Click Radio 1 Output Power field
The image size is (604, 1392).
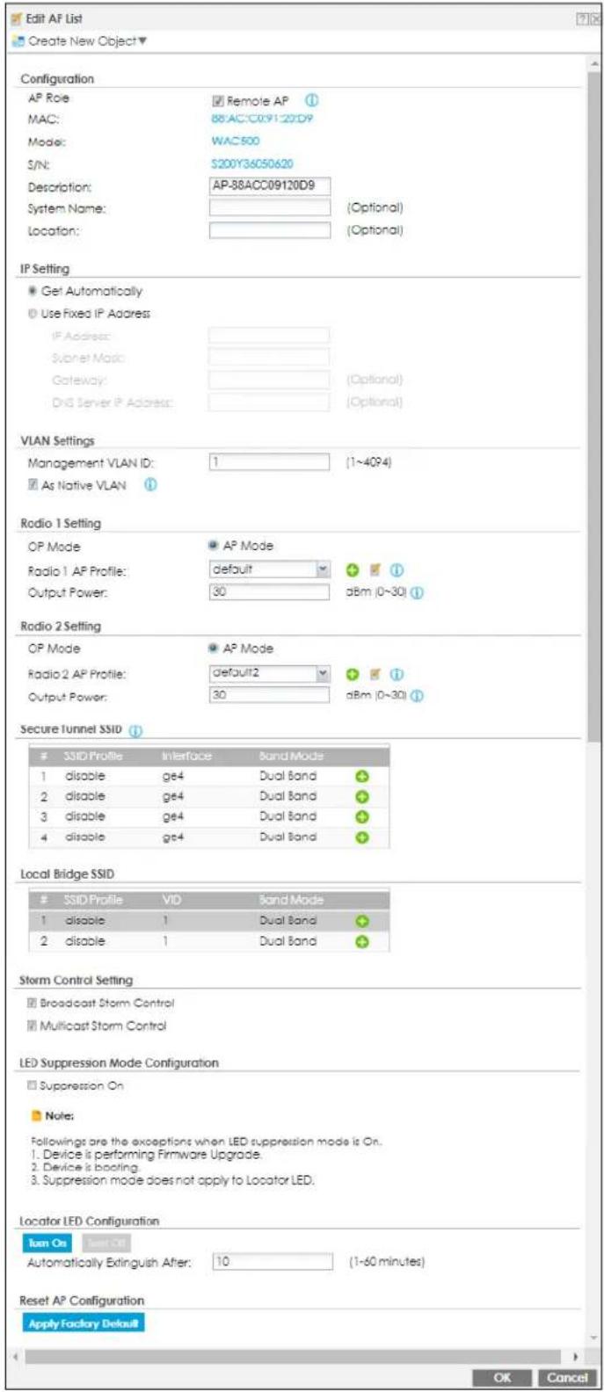270,592
